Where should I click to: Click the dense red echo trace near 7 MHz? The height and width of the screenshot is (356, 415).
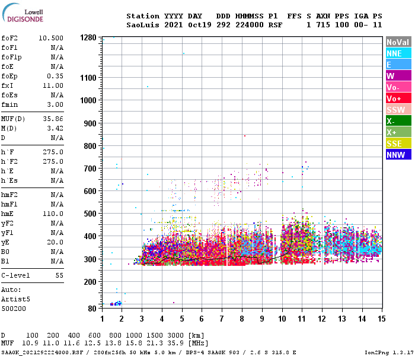point(222,261)
